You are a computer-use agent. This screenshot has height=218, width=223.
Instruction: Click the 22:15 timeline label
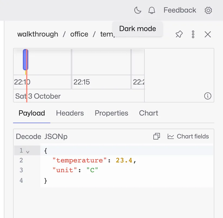82,82
